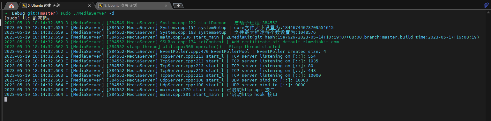Click 'System.cpp:122 startDaemon' source reference
The width and height of the screenshot is (491, 121).
pos(193,23)
